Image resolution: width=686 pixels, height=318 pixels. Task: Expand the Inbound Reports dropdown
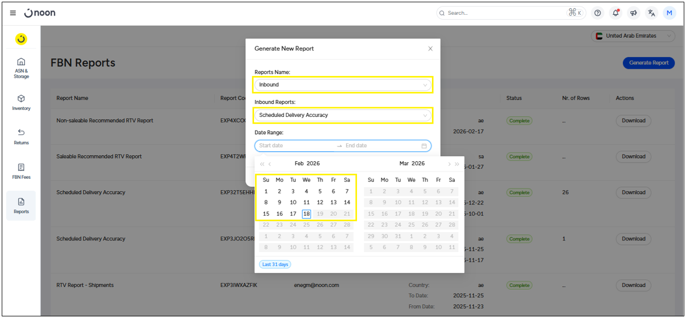343,115
